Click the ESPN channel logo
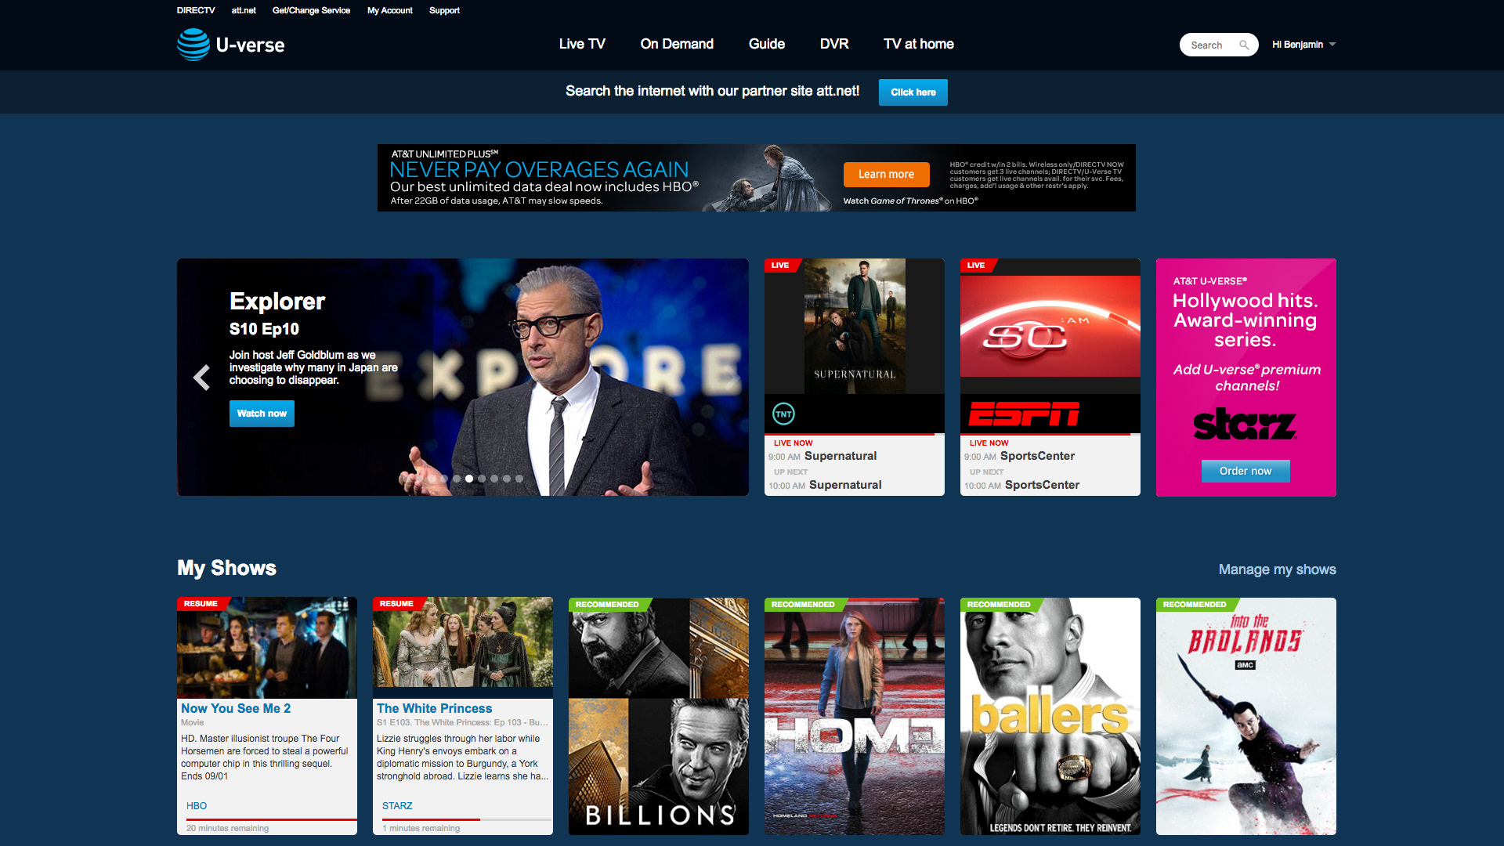This screenshot has width=1504, height=846. (x=1024, y=414)
